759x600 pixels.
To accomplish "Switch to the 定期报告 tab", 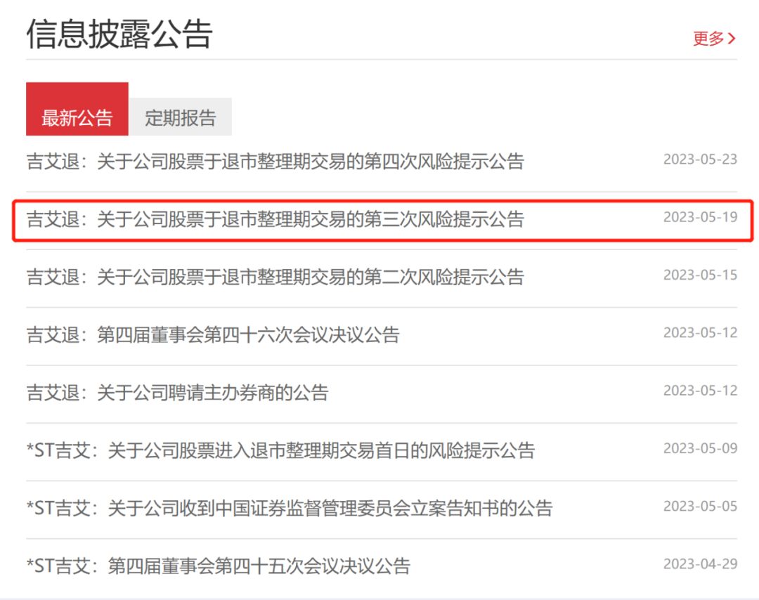I will click(x=181, y=116).
